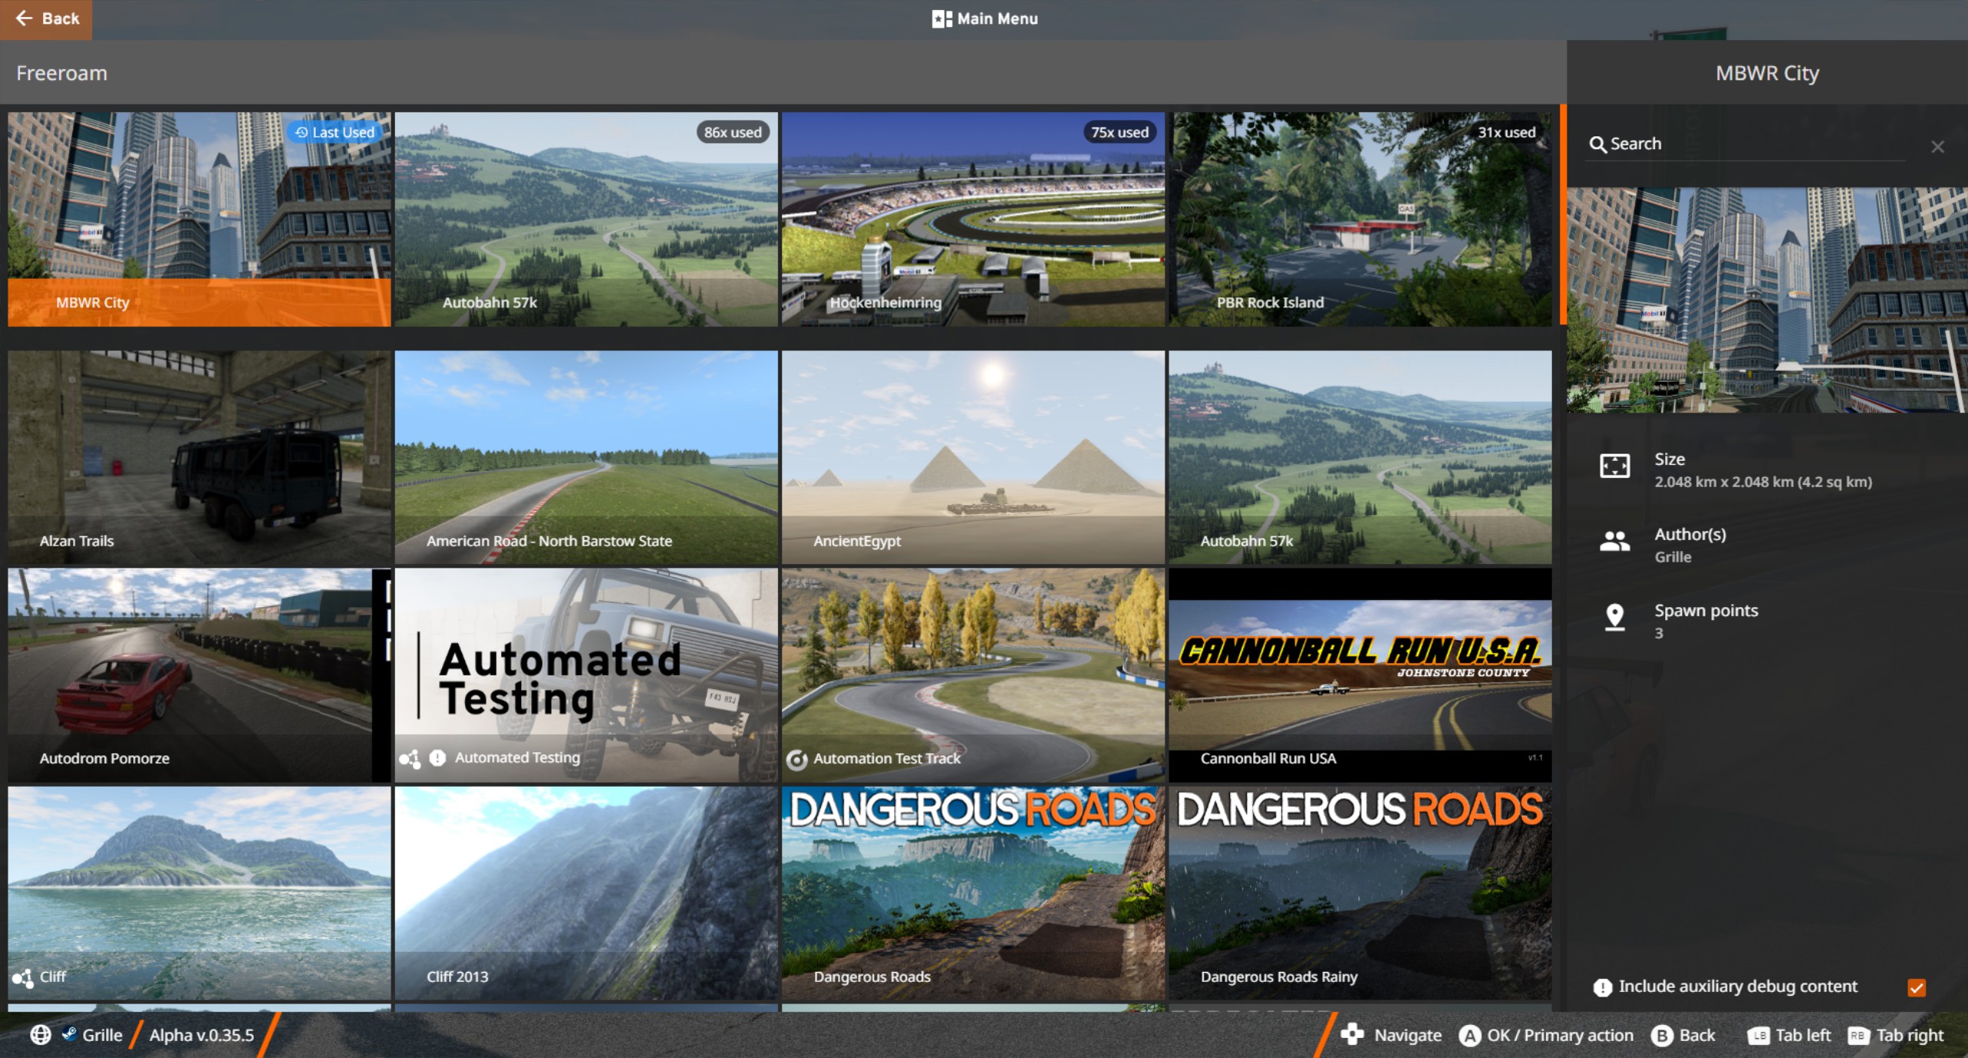Click the Last Used badge
Screen dimensions: 1968x1058
(x=335, y=132)
